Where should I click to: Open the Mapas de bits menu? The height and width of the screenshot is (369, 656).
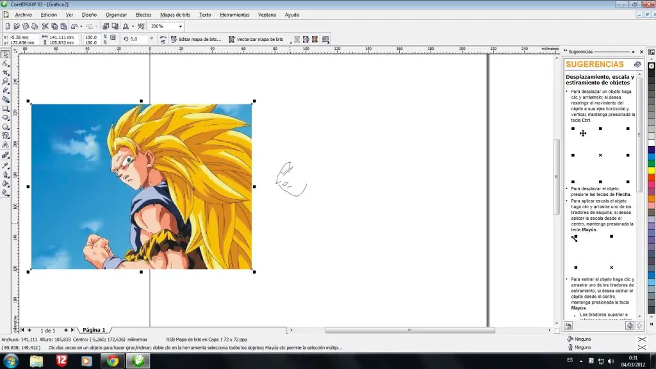(x=174, y=14)
